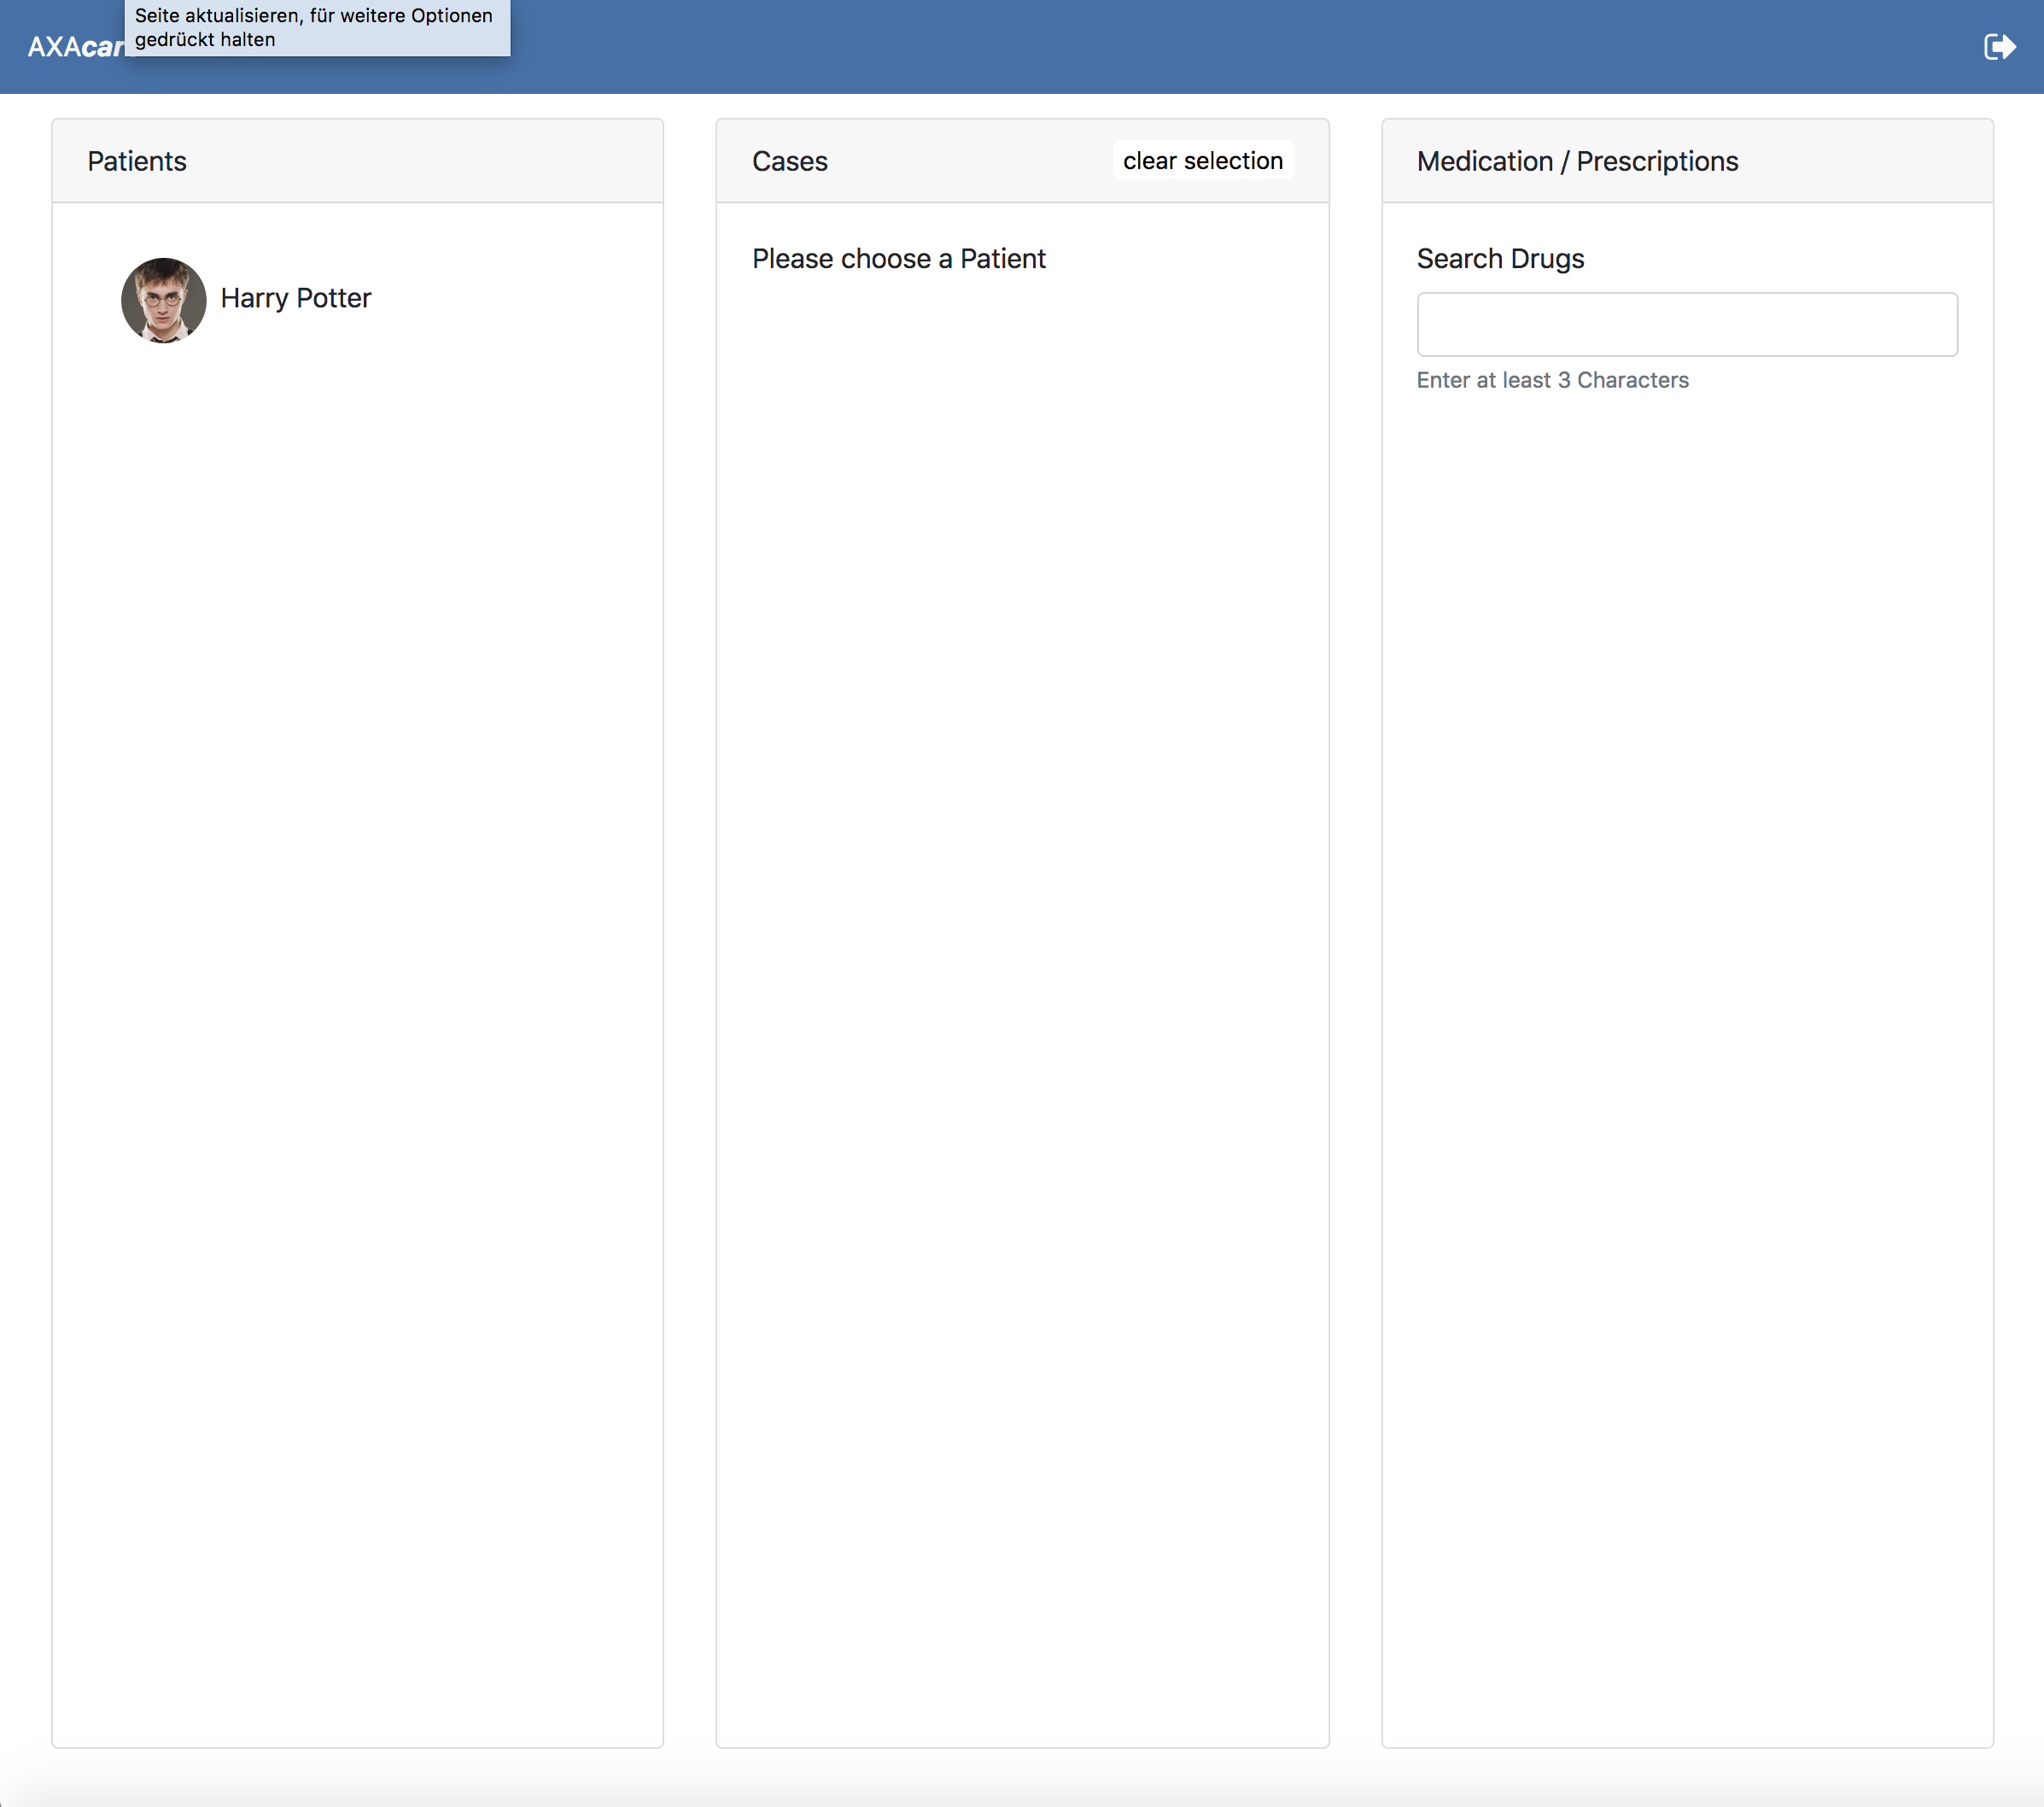Click the Cases panel heading
2044x1807 pixels.
coord(789,161)
